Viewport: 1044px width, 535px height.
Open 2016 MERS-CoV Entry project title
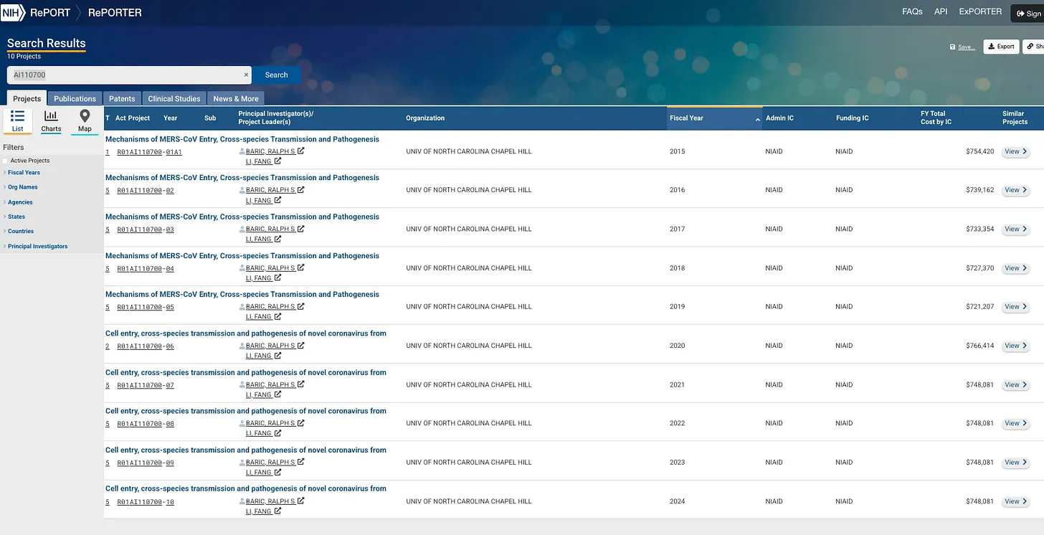tap(242, 178)
